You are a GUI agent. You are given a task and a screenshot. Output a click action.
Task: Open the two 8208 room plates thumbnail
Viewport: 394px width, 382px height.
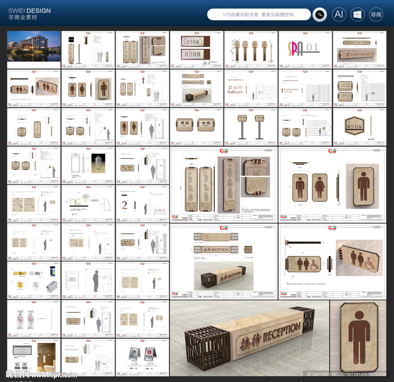click(x=197, y=50)
